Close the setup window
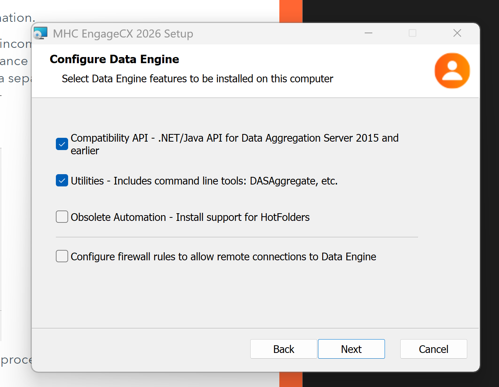 pos(457,33)
